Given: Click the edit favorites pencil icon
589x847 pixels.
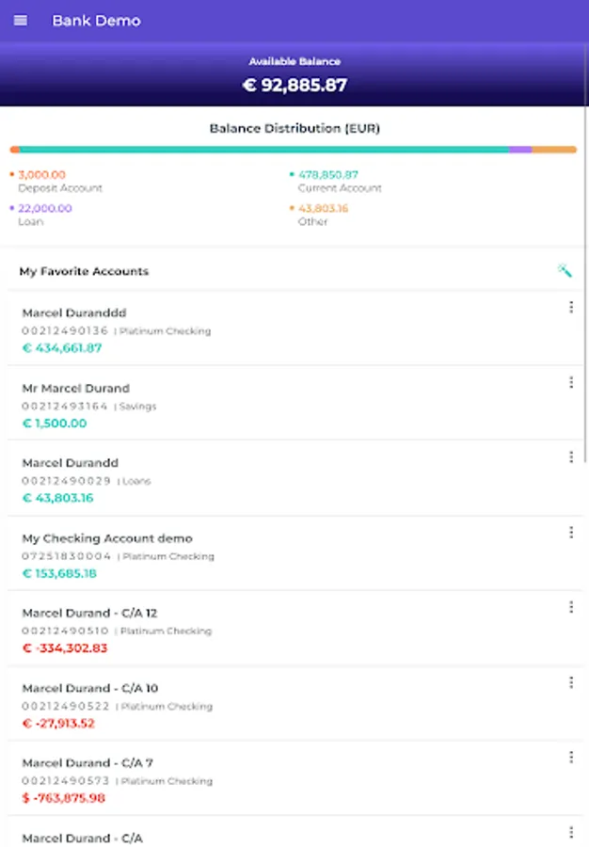Looking at the screenshot, I should (x=565, y=271).
